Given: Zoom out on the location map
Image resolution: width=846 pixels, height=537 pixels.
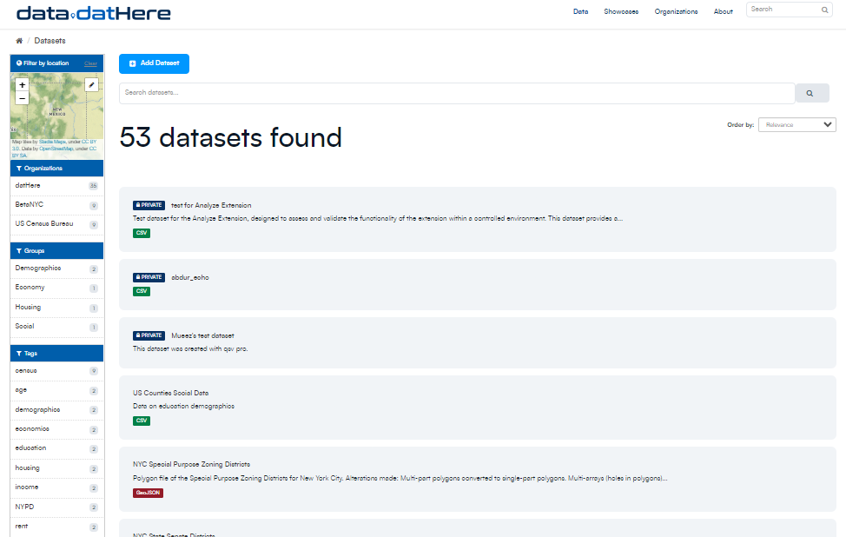Looking at the screenshot, I should 23,98.
